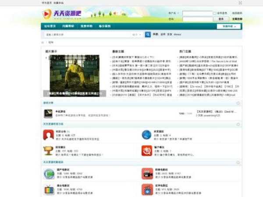Screen dimensions: 263x197
Task: Open the red person forum icon
Action: [49, 135]
